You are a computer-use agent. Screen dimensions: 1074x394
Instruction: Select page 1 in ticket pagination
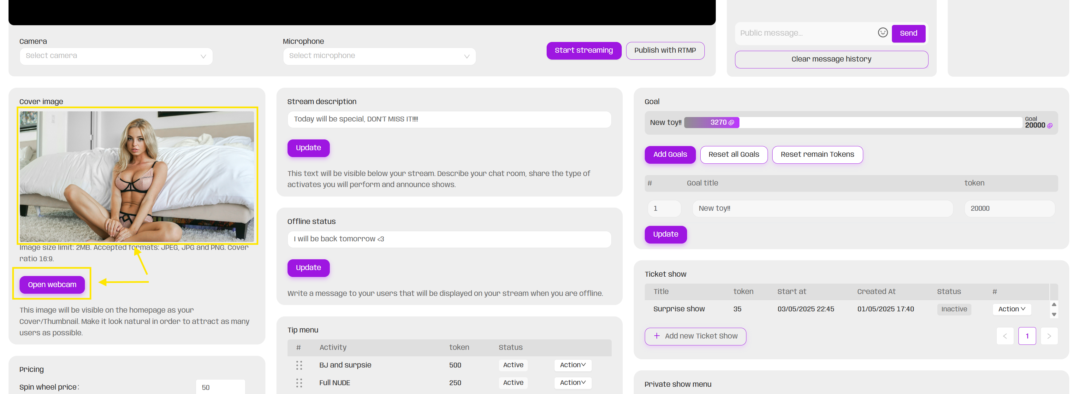[1027, 336]
